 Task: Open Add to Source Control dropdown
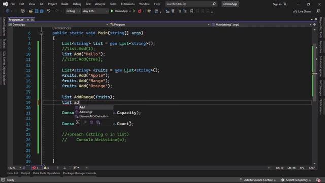pyautogui.click(x=258, y=180)
